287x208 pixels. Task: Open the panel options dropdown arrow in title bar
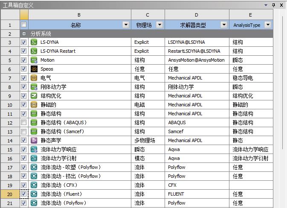[x=266, y=5]
